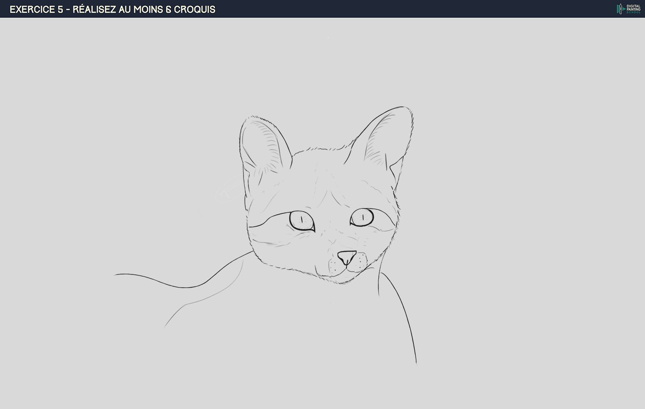This screenshot has width=645, height=409.
Task: Click the cat's right eye on canvas
Action: coord(362,217)
